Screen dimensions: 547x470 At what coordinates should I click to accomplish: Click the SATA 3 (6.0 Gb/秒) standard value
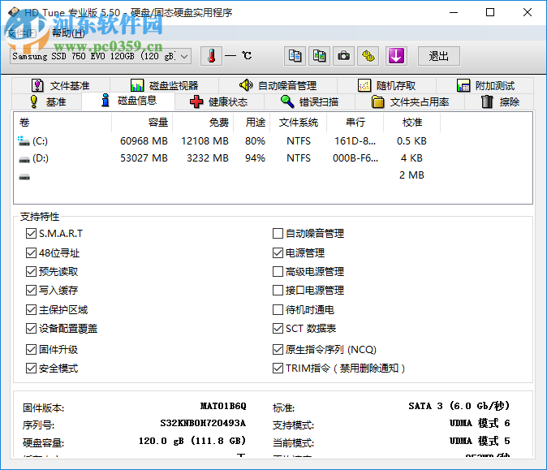(x=459, y=406)
